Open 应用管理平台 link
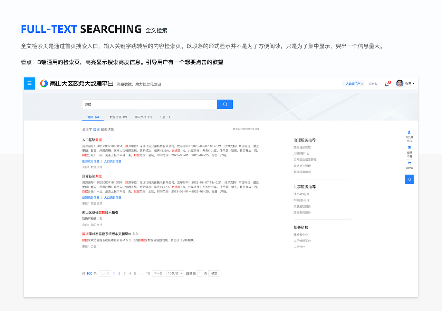The width and height of the screenshot is (442, 311). pos(302,241)
